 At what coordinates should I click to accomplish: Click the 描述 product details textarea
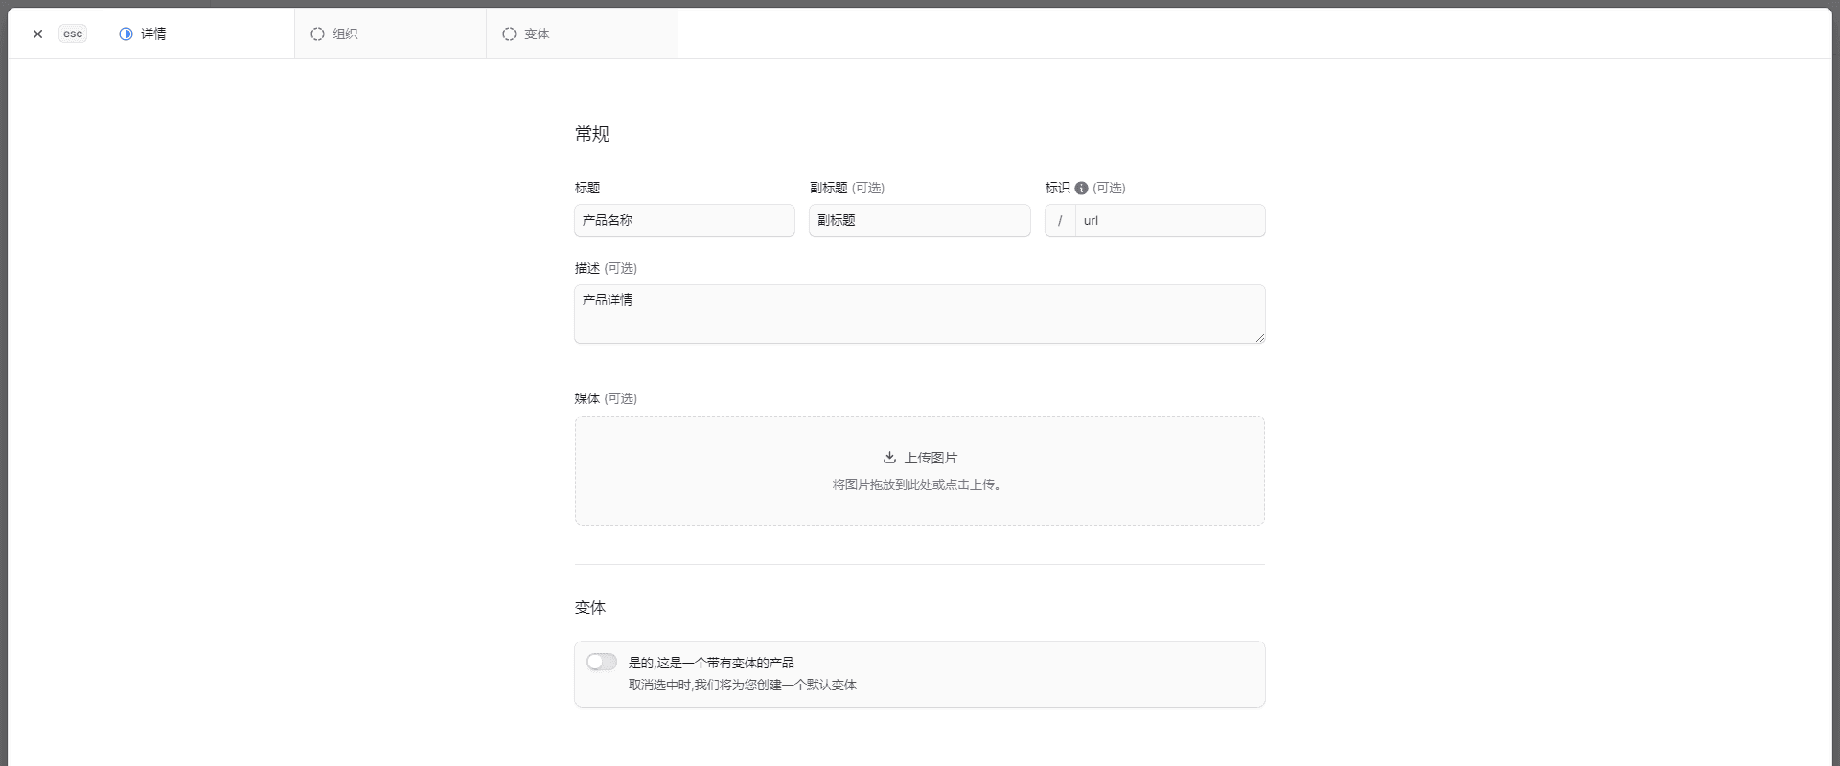pos(919,314)
